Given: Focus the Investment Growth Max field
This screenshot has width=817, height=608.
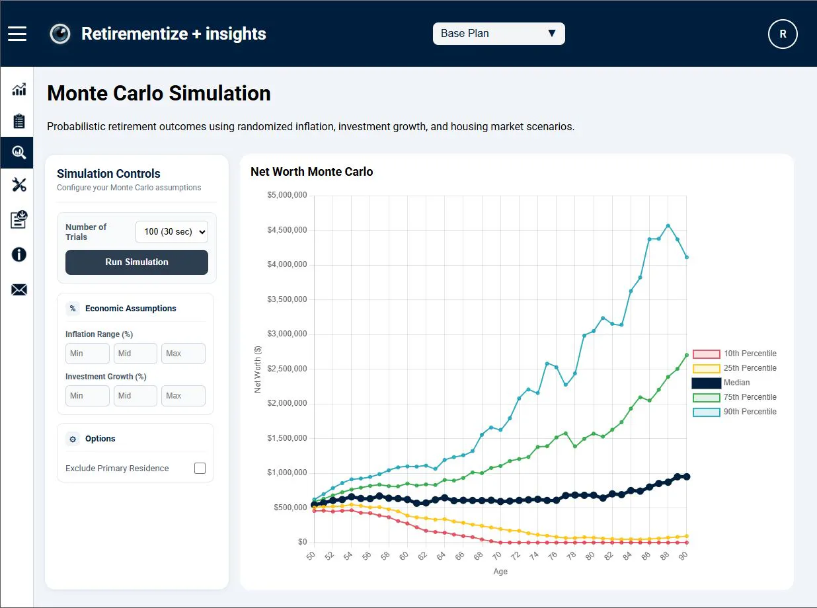Looking at the screenshot, I should tap(183, 396).
